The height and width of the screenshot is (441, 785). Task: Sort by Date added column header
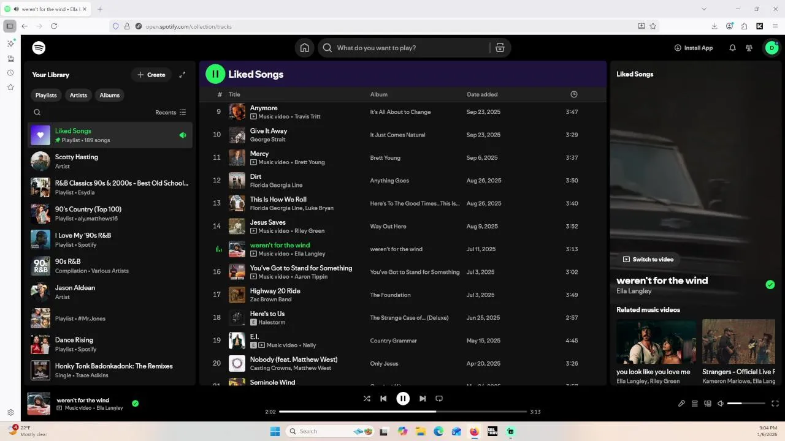click(482, 94)
